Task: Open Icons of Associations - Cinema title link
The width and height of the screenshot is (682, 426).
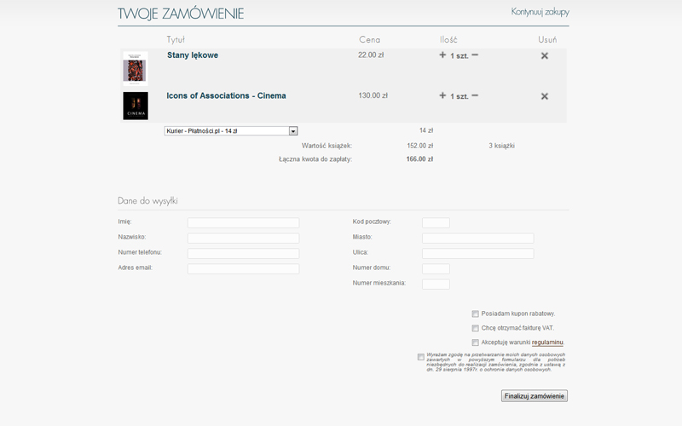Action: 226,95
